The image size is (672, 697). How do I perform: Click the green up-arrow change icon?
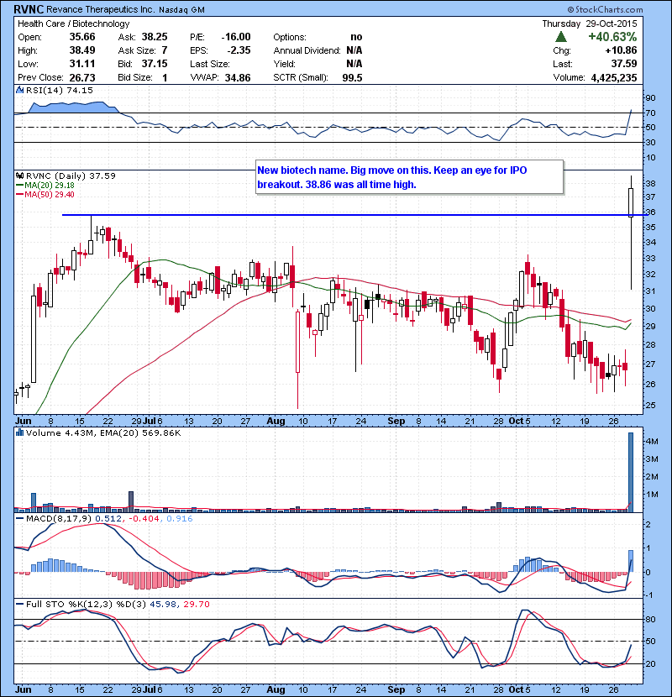[x=561, y=37]
